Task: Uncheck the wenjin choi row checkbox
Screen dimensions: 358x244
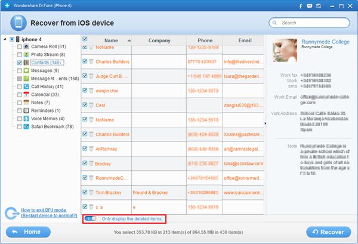Action: 85,90
